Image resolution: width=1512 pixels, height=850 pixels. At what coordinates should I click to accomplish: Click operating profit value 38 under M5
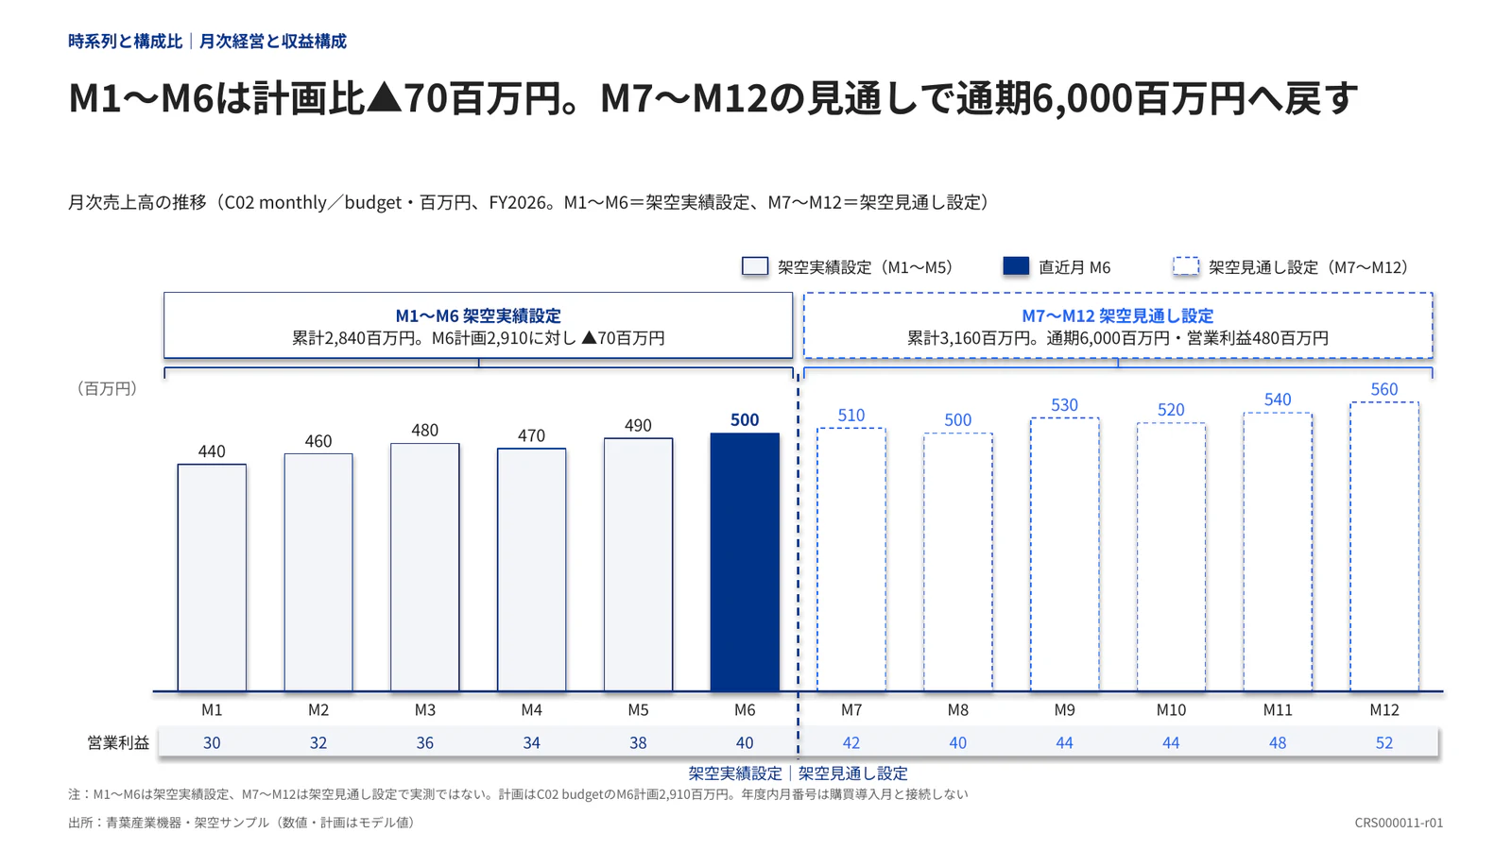(x=638, y=742)
